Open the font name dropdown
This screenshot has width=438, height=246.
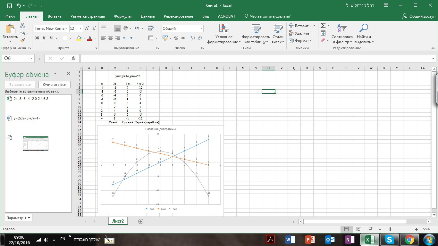pyautogui.click(x=67, y=29)
